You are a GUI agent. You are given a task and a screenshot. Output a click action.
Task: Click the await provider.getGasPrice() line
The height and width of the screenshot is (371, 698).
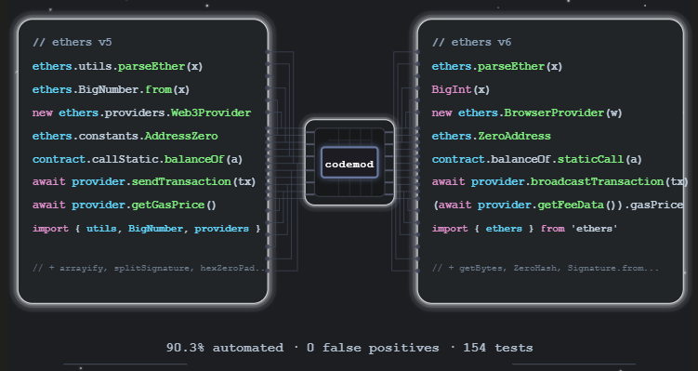[x=125, y=205]
